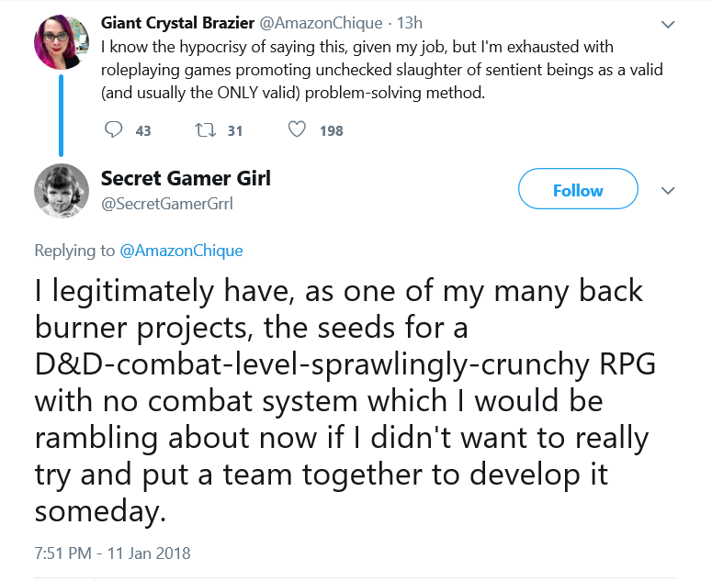
Task: Click the reply speech bubble icon
Action: click(113, 129)
